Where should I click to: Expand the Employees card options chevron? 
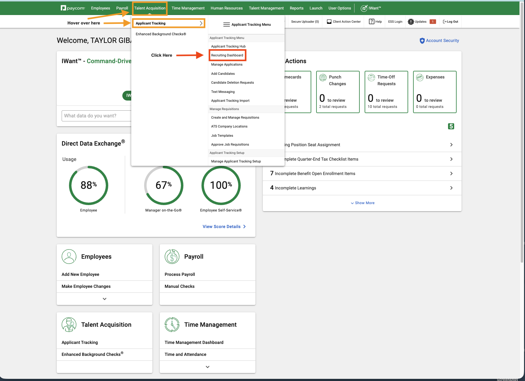[104, 299]
